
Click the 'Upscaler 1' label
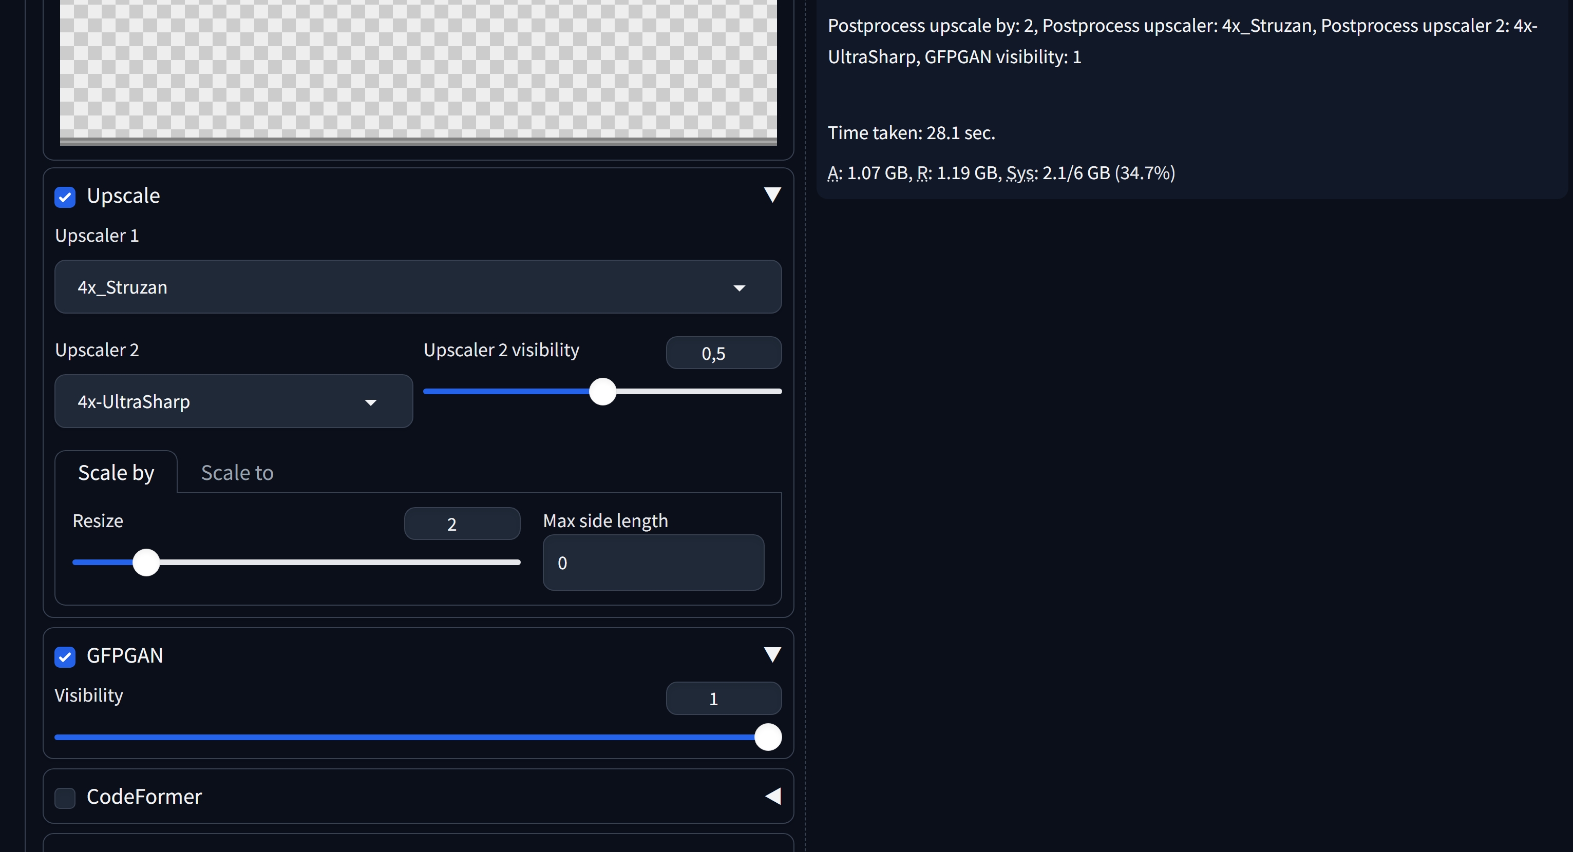tap(97, 235)
